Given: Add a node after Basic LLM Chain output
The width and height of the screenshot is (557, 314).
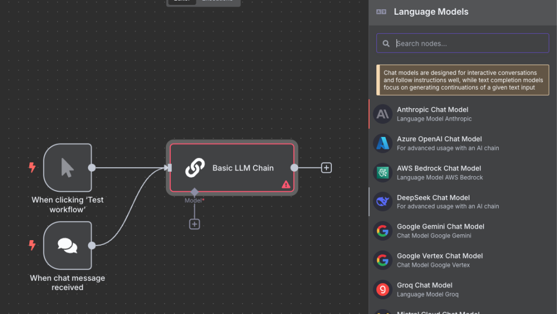Looking at the screenshot, I should point(326,168).
